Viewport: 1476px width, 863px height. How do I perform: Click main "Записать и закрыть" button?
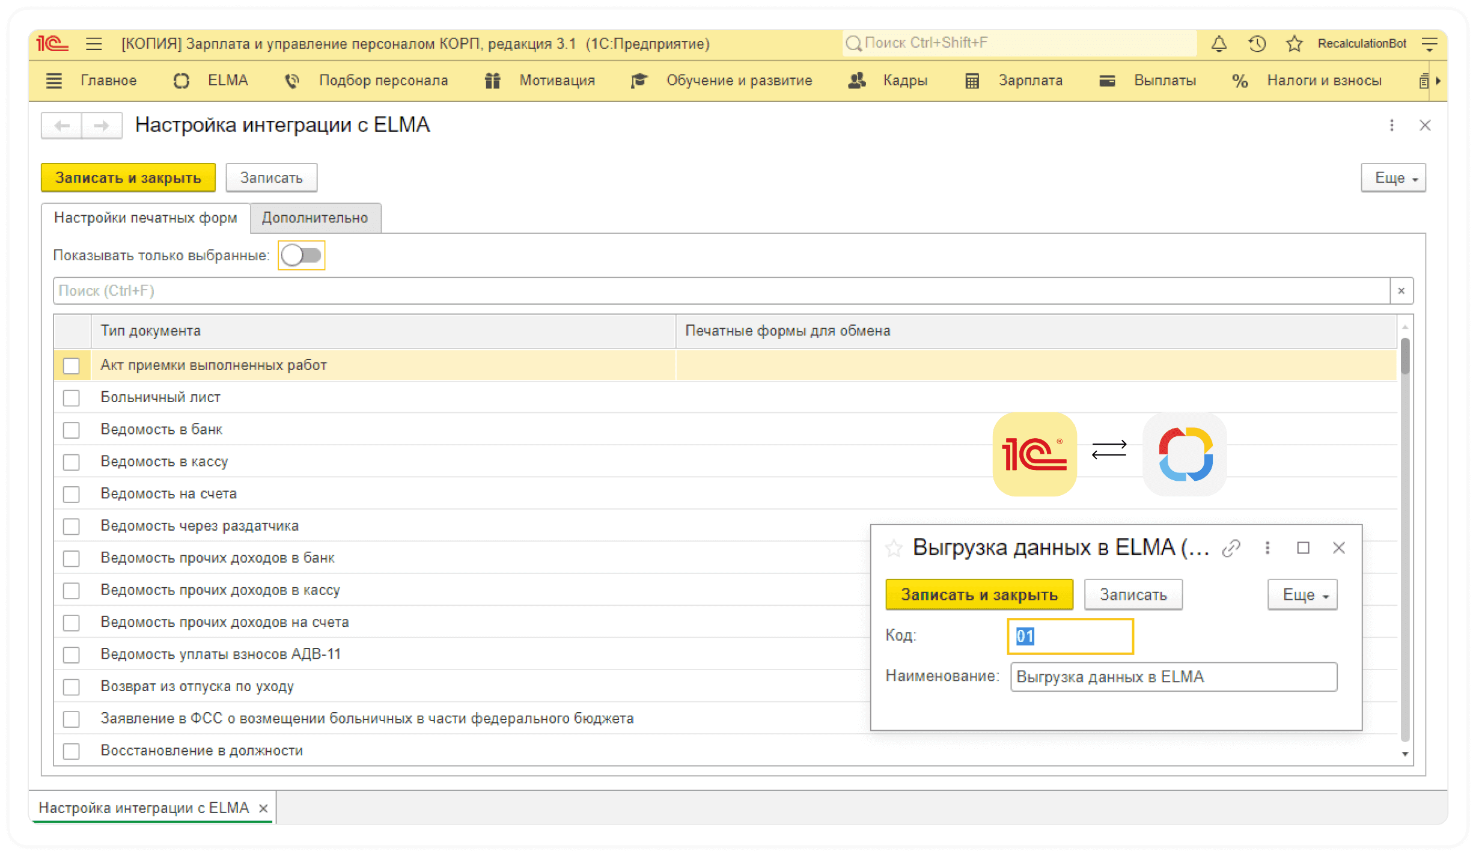coord(128,178)
